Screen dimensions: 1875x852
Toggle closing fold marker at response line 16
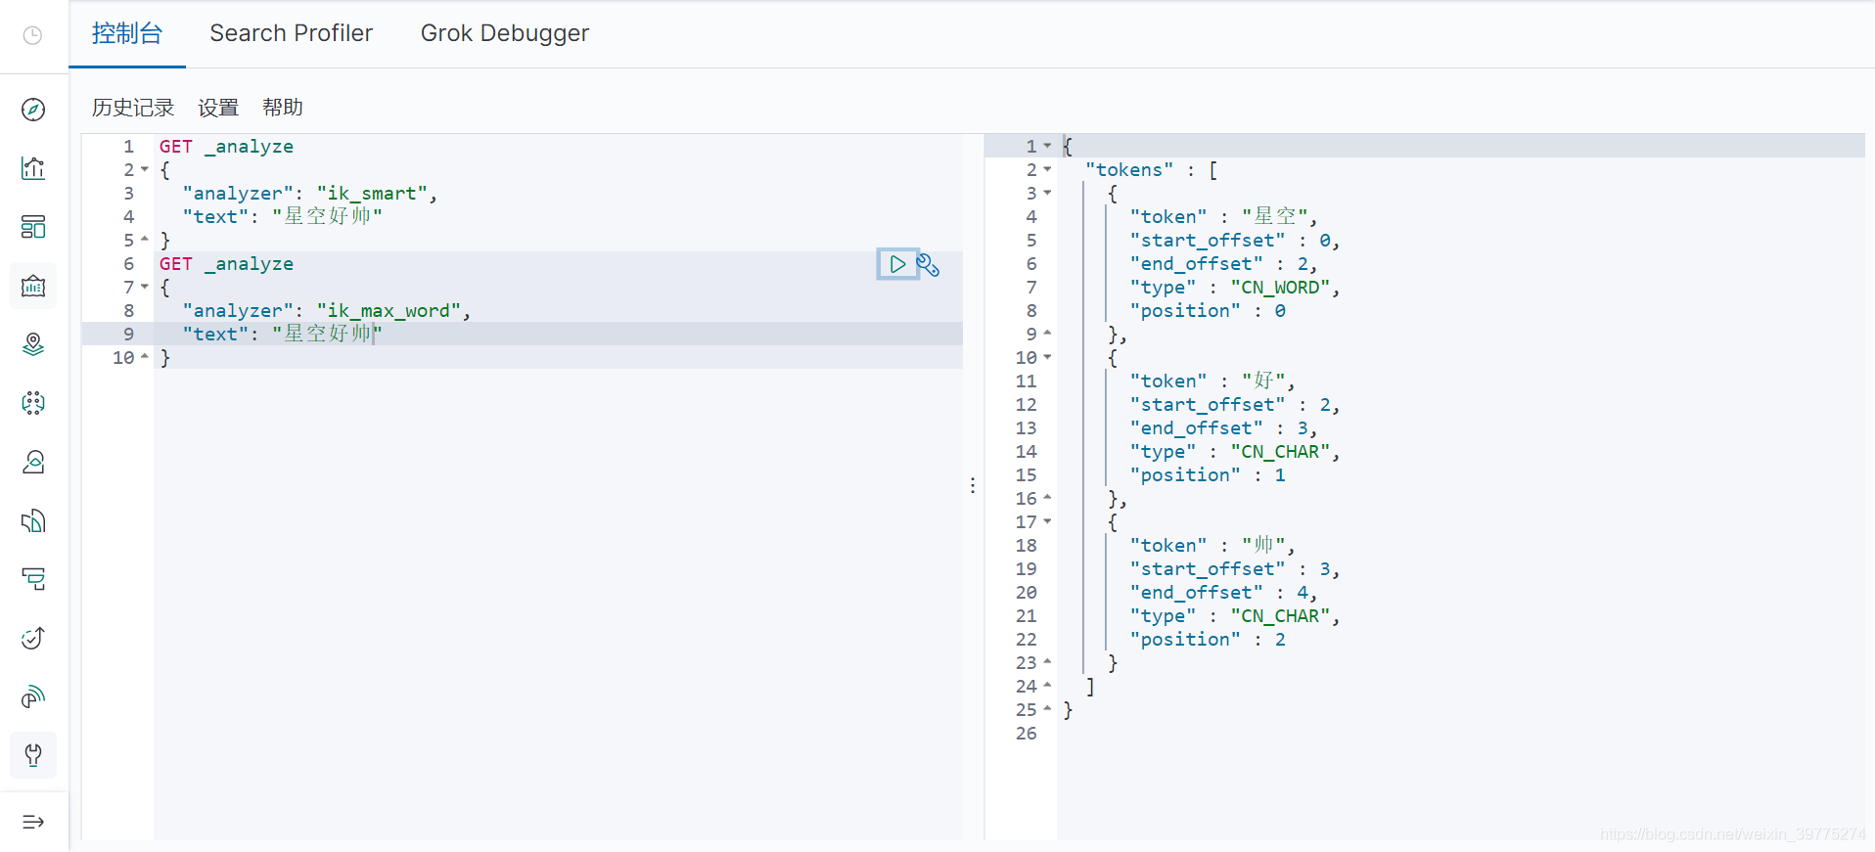pos(1047,498)
